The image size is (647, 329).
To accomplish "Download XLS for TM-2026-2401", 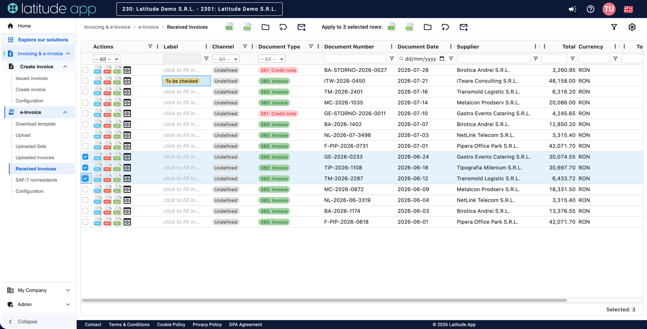I will (117, 92).
